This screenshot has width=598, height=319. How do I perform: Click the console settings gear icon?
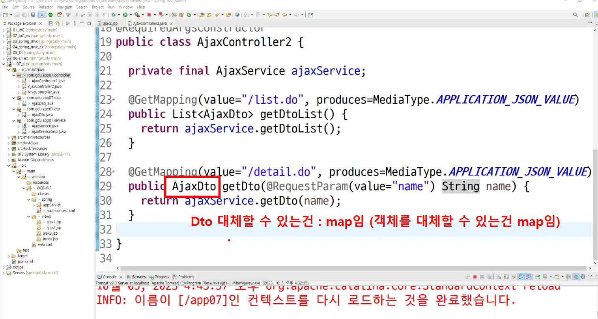[583, 277]
